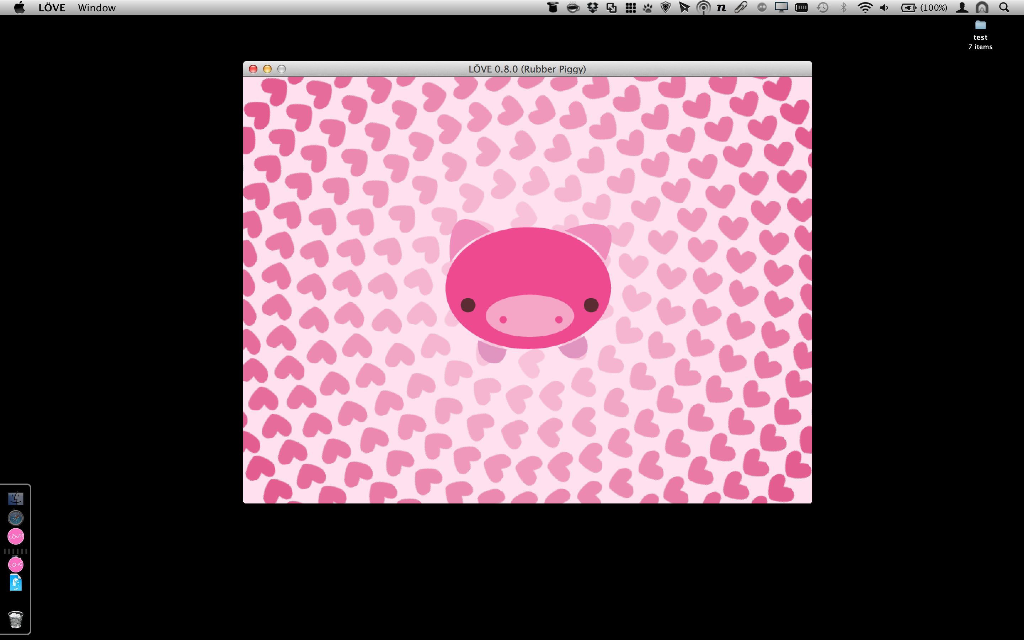Viewport: 1024px width, 640px height.
Task: Open the user account silhouette menu
Action: click(x=962, y=7)
